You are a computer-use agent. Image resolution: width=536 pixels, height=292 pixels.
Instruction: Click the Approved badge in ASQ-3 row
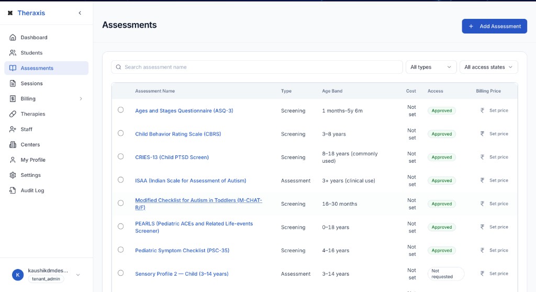441,111
